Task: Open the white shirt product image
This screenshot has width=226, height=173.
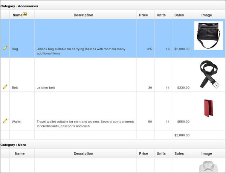Action: [x=209, y=167]
